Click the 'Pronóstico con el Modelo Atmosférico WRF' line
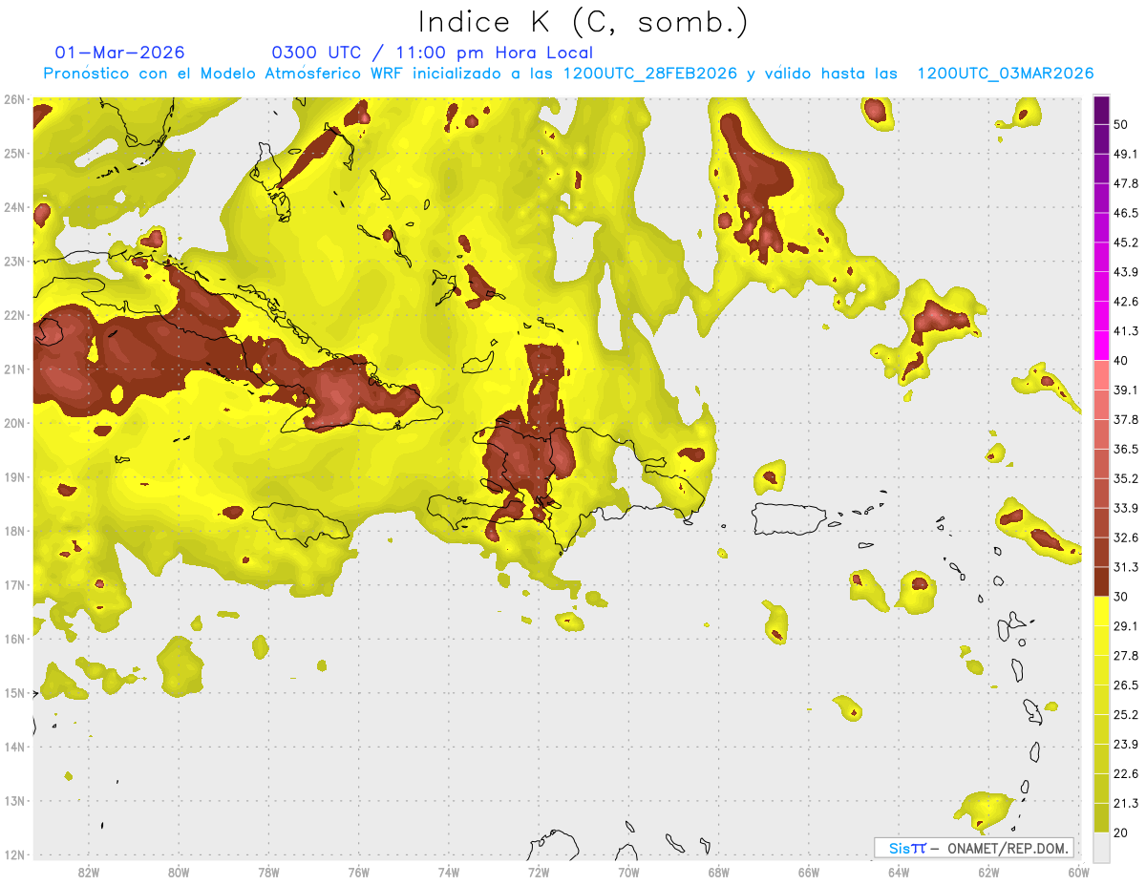This screenshot has width=1146, height=885. (568, 74)
